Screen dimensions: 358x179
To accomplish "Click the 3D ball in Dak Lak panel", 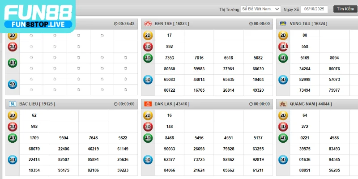I will pyautogui.click(x=148, y=127).
